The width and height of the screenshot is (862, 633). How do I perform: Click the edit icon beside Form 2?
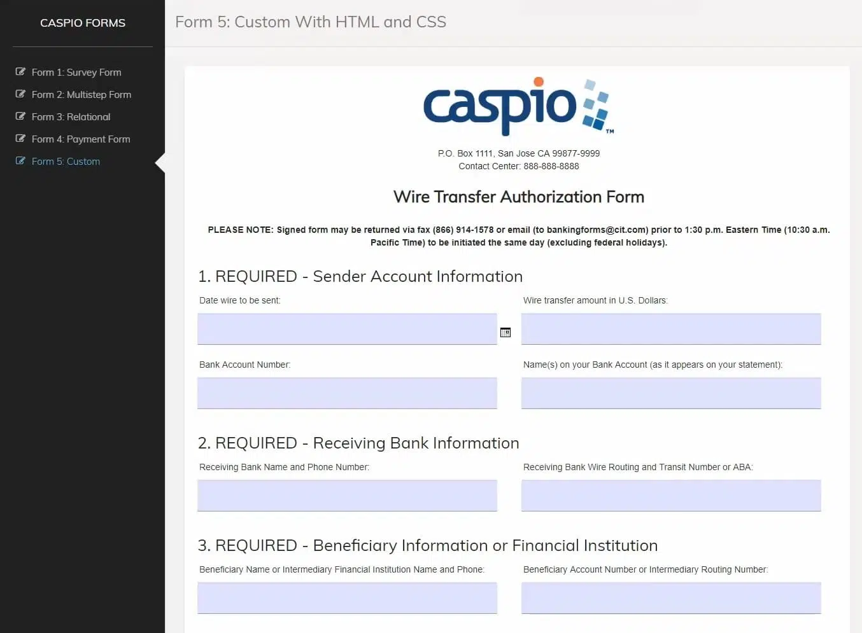[x=20, y=94]
